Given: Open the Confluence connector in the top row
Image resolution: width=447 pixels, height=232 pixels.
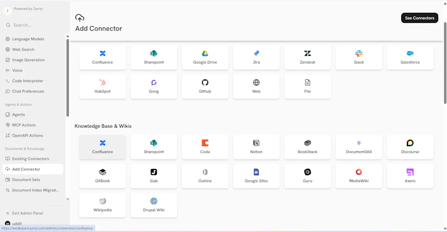Looking at the screenshot, I should tap(102, 57).
